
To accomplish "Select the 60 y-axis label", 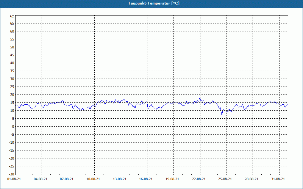I will [x=12, y=31].
